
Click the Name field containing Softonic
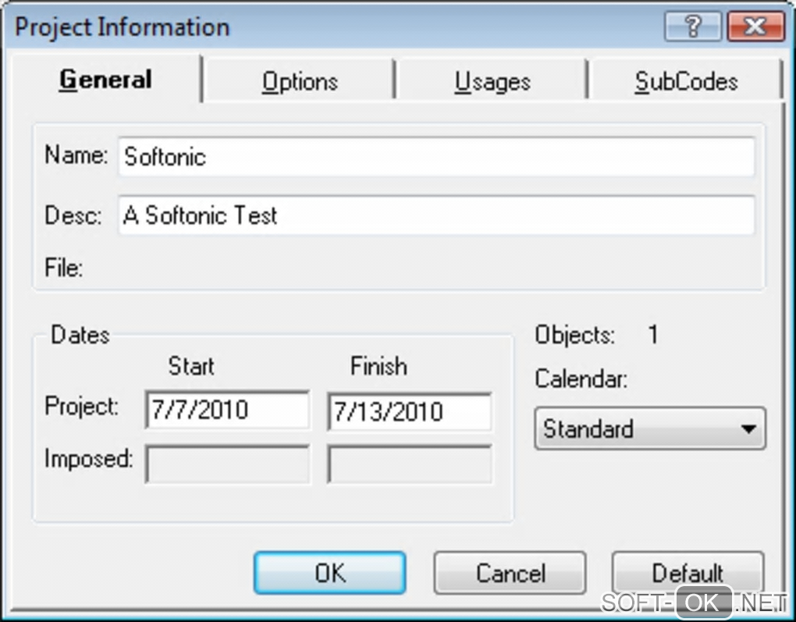[436, 157]
